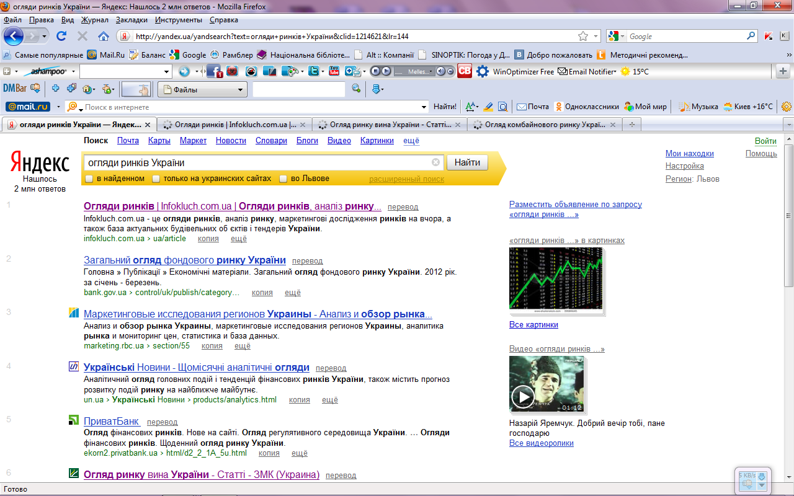Click the Войти link
The height and width of the screenshot is (496, 794).
point(766,141)
